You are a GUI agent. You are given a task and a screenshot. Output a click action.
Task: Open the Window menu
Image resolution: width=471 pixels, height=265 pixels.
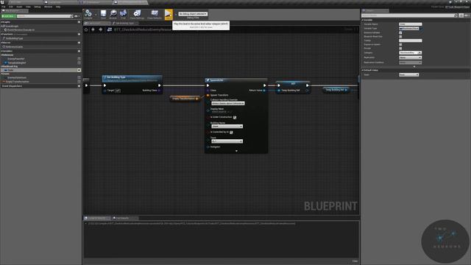coord(48,7)
